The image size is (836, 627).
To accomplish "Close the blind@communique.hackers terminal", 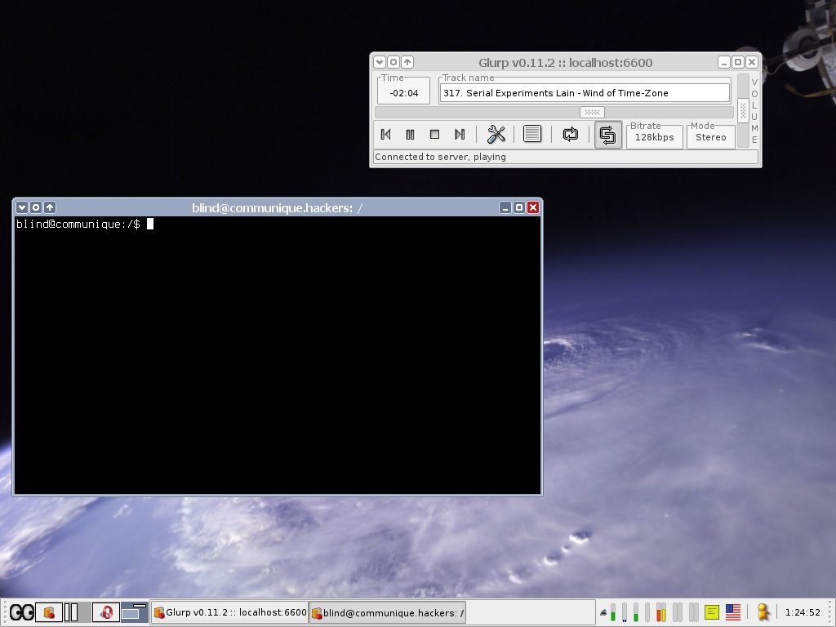I will 532,207.
